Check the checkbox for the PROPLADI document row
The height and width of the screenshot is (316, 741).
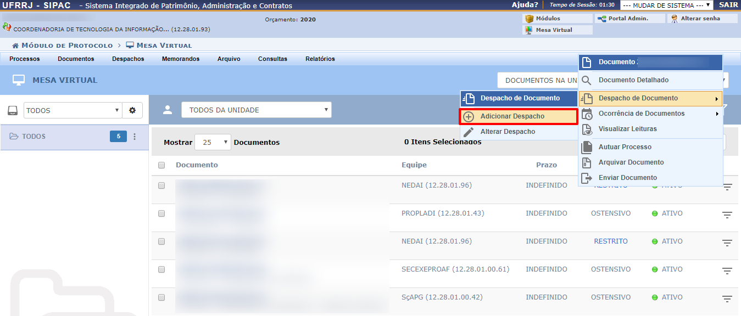pos(161,213)
